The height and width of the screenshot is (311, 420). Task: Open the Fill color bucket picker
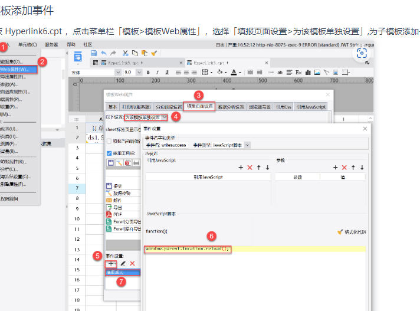(x=220, y=72)
